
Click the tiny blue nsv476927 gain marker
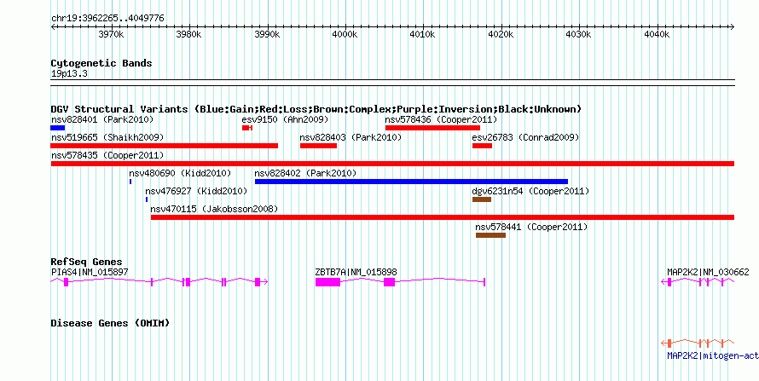(x=147, y=199)
